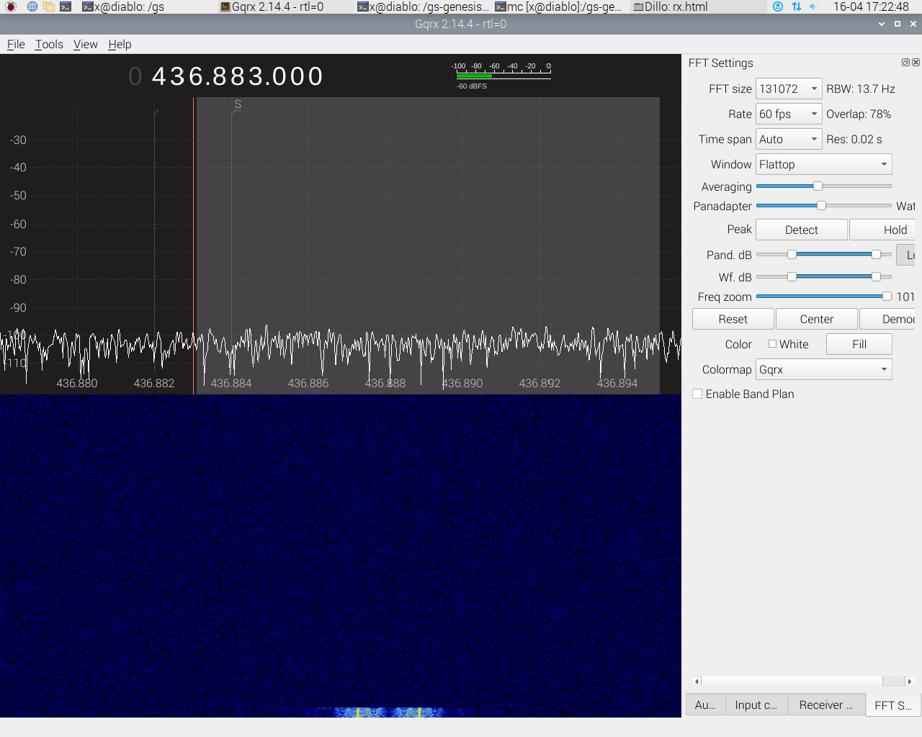
Task: Click the Averaging slider handle
Action: point(818,186)
